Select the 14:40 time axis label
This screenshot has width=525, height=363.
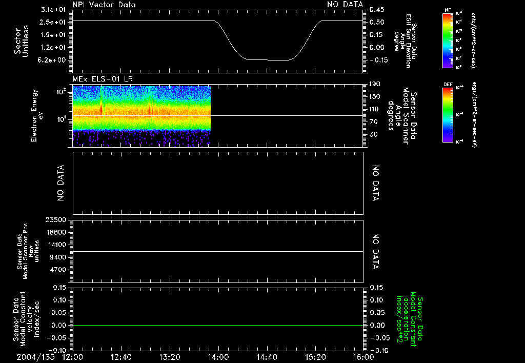(x=267, y=357)
